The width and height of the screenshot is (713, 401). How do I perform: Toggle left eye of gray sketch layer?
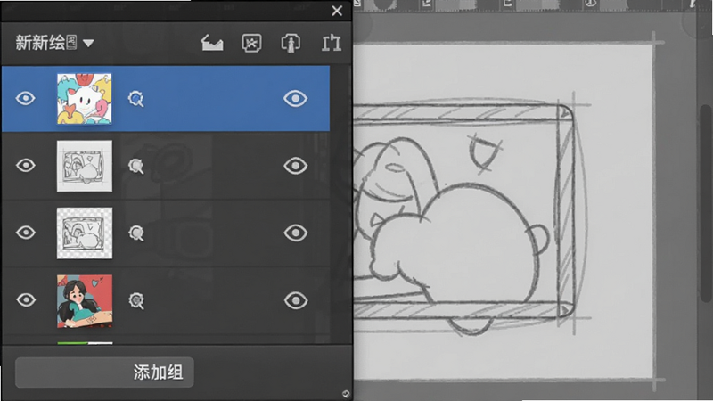(x=26, y=165)
